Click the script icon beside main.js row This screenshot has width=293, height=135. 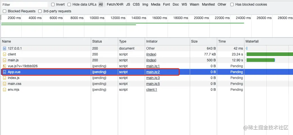[4, 60]
